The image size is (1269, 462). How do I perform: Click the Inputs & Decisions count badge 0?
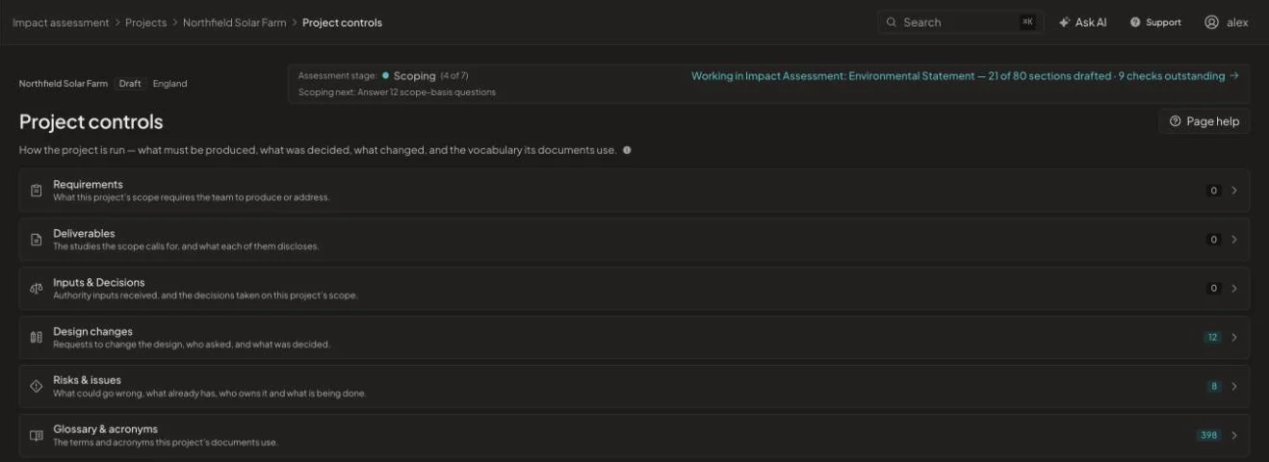1213,289
